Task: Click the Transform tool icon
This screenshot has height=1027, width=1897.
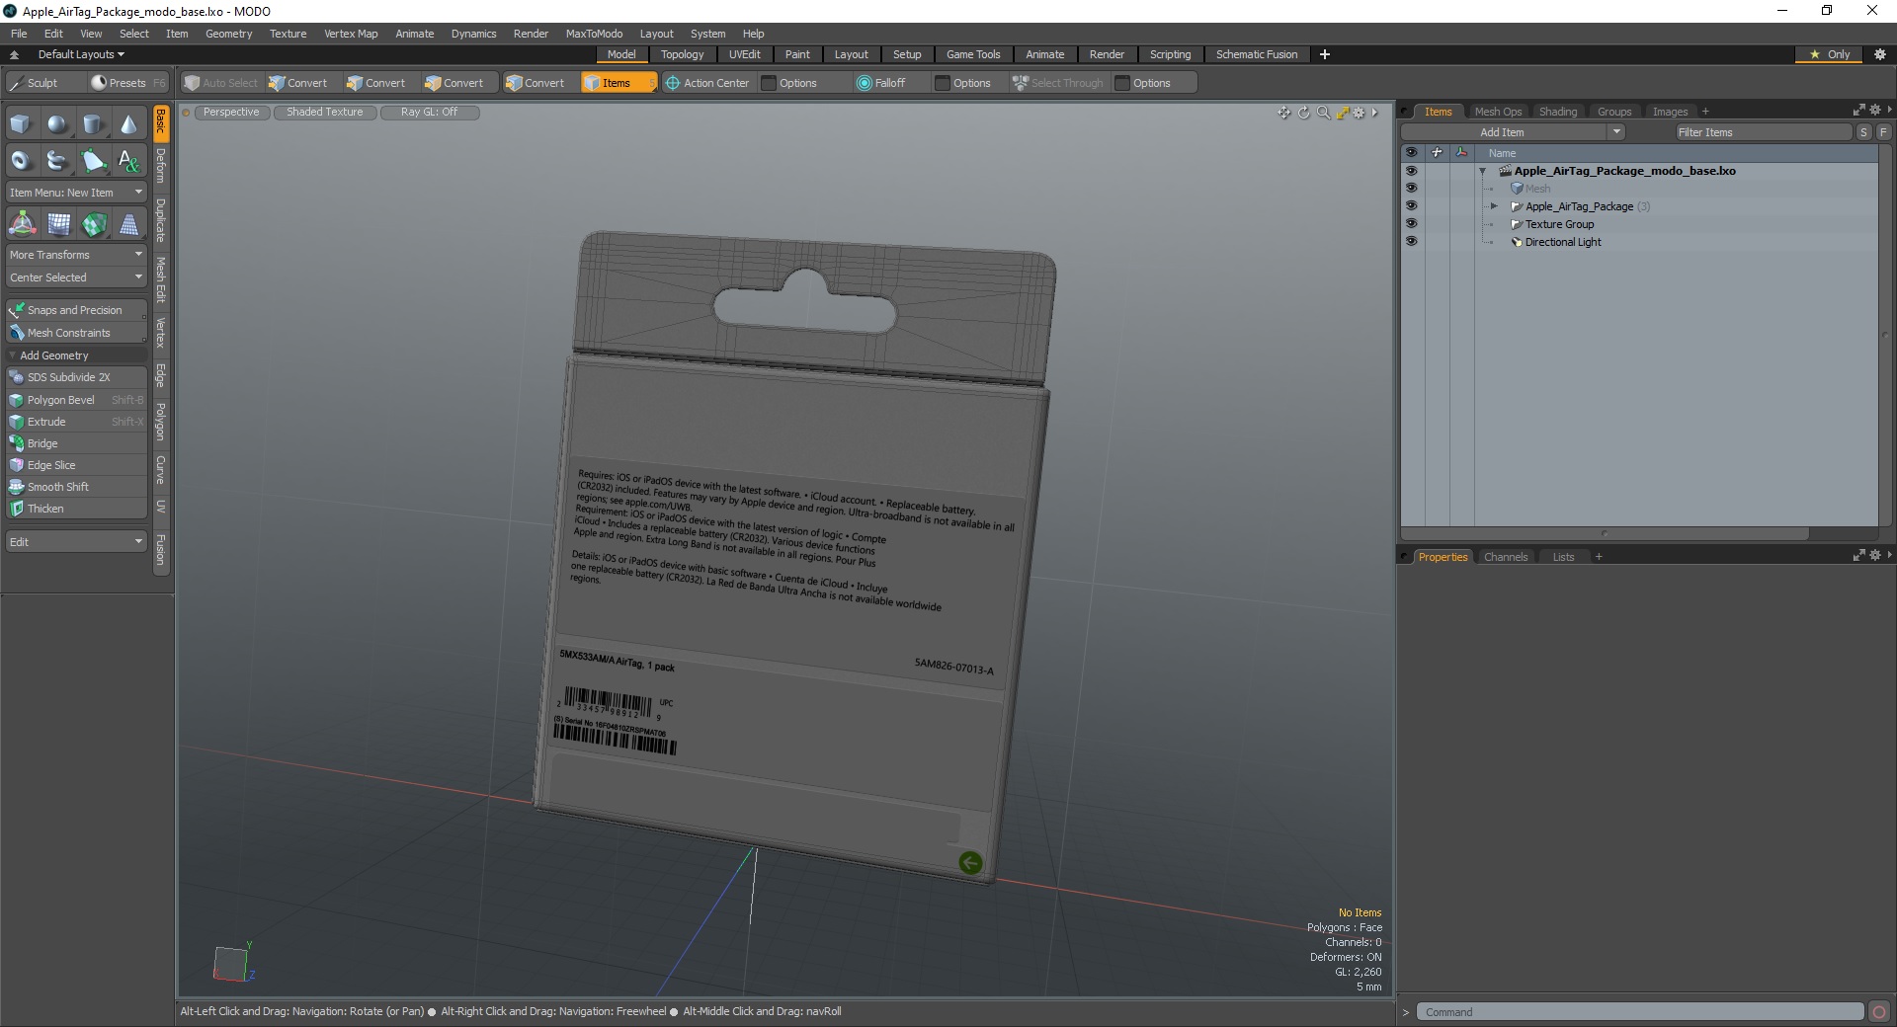Action: click(22, 225)
